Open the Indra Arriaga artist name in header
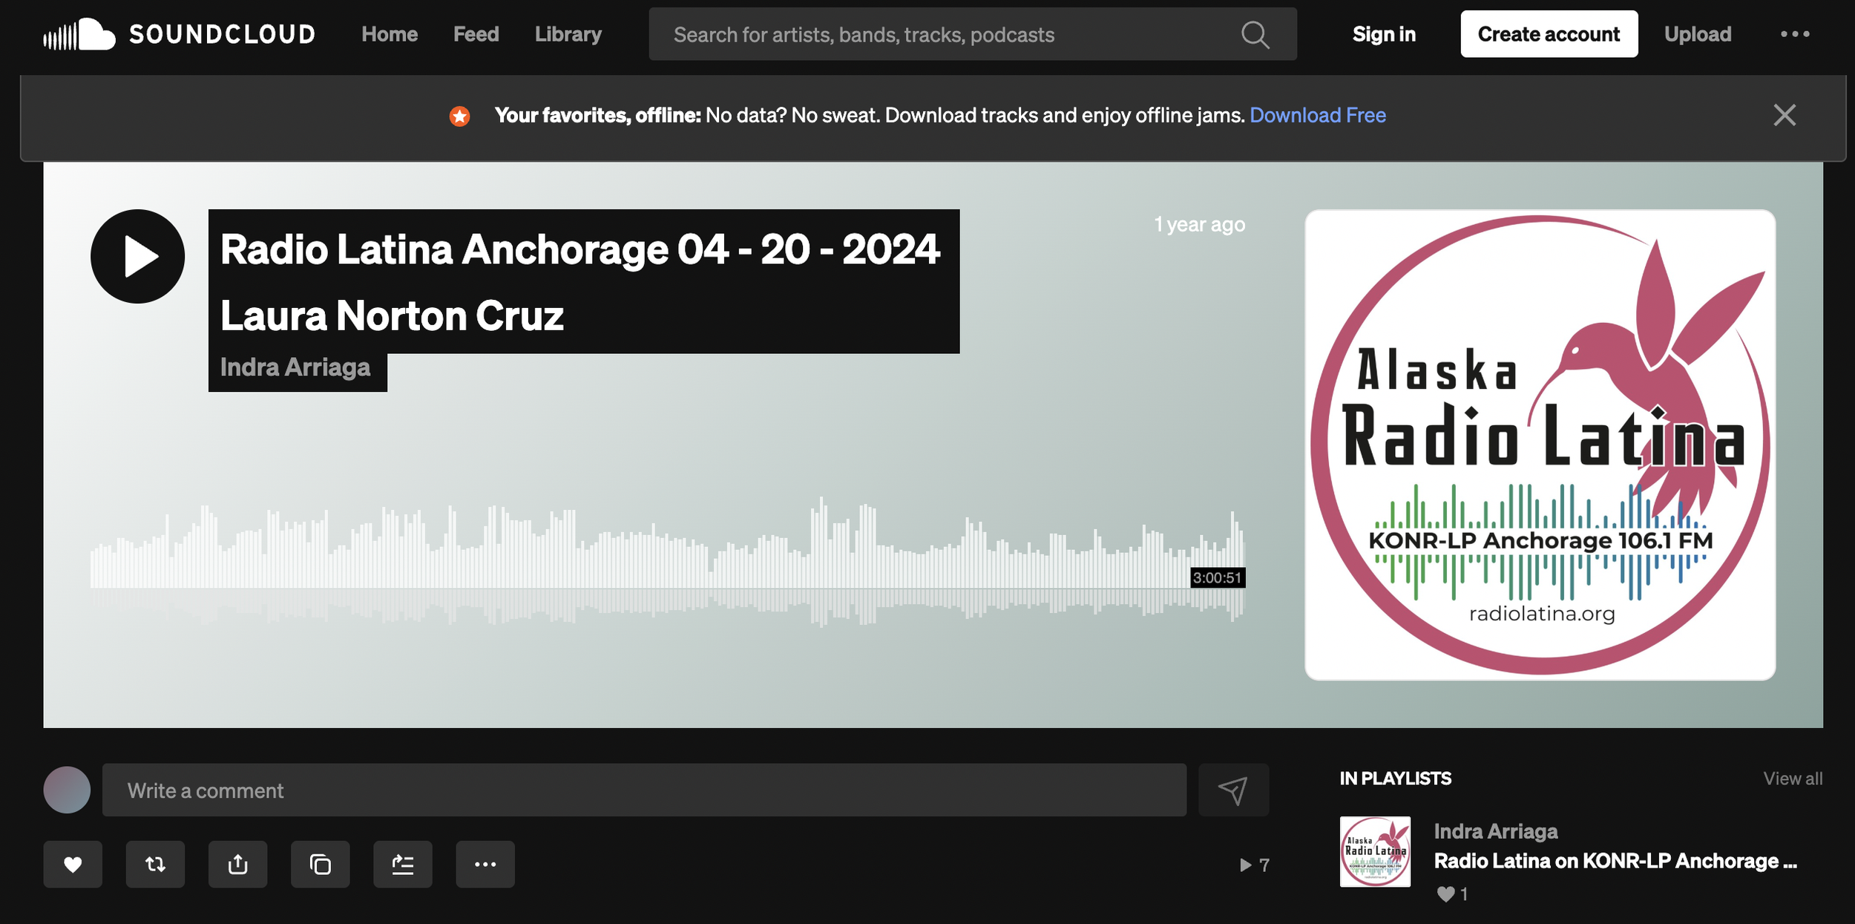Screen dimensions: 1855x924 (295, 367)
